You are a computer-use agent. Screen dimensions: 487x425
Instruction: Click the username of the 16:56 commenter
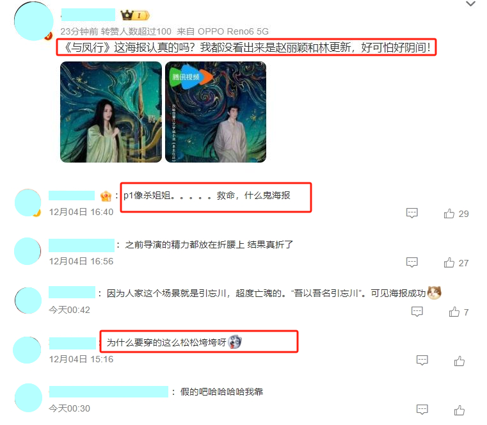click(81, 245)
